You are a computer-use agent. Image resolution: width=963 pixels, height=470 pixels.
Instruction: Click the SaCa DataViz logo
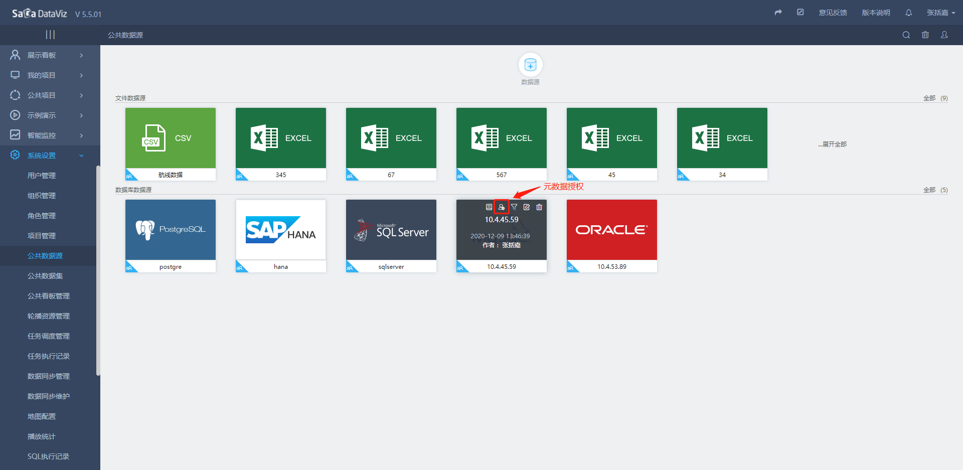tap(39, 14)
